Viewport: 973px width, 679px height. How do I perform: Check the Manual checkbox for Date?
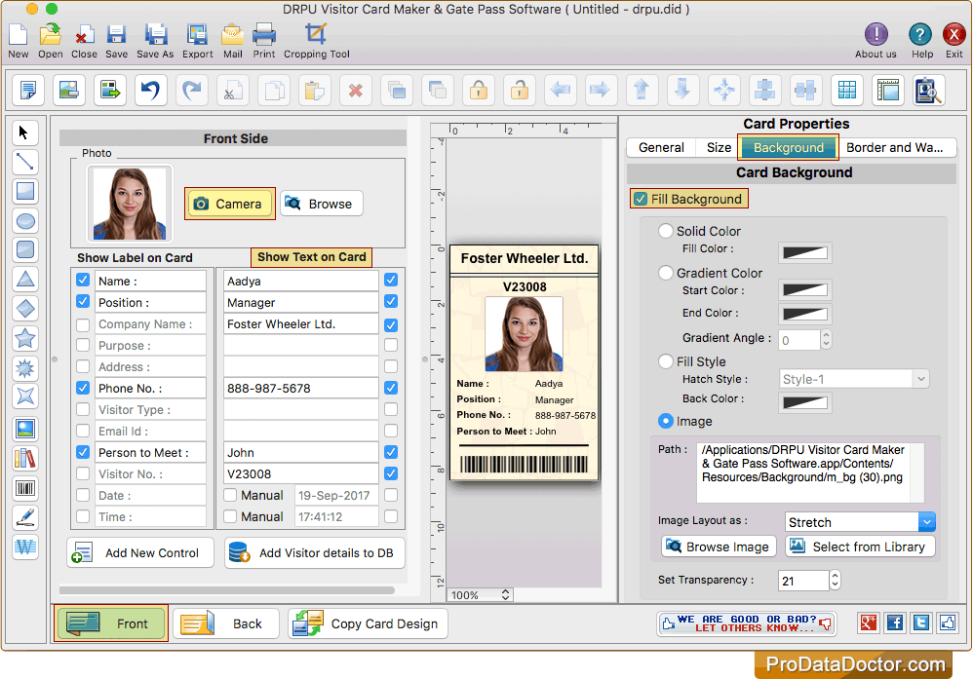click(x=230, y=496)
